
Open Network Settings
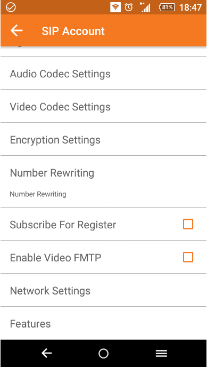(x=103, y=291)
